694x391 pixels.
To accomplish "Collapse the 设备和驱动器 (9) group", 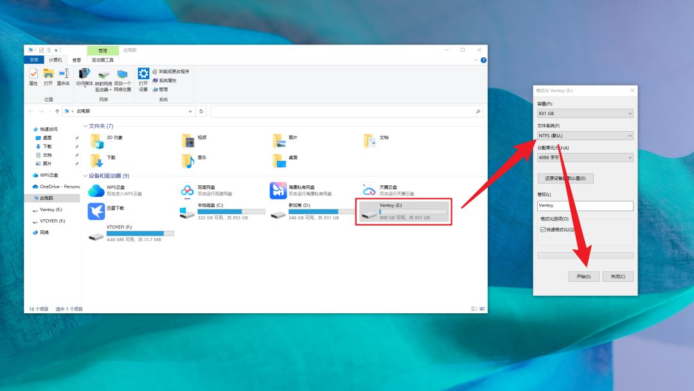I will (x=85, y=176).
